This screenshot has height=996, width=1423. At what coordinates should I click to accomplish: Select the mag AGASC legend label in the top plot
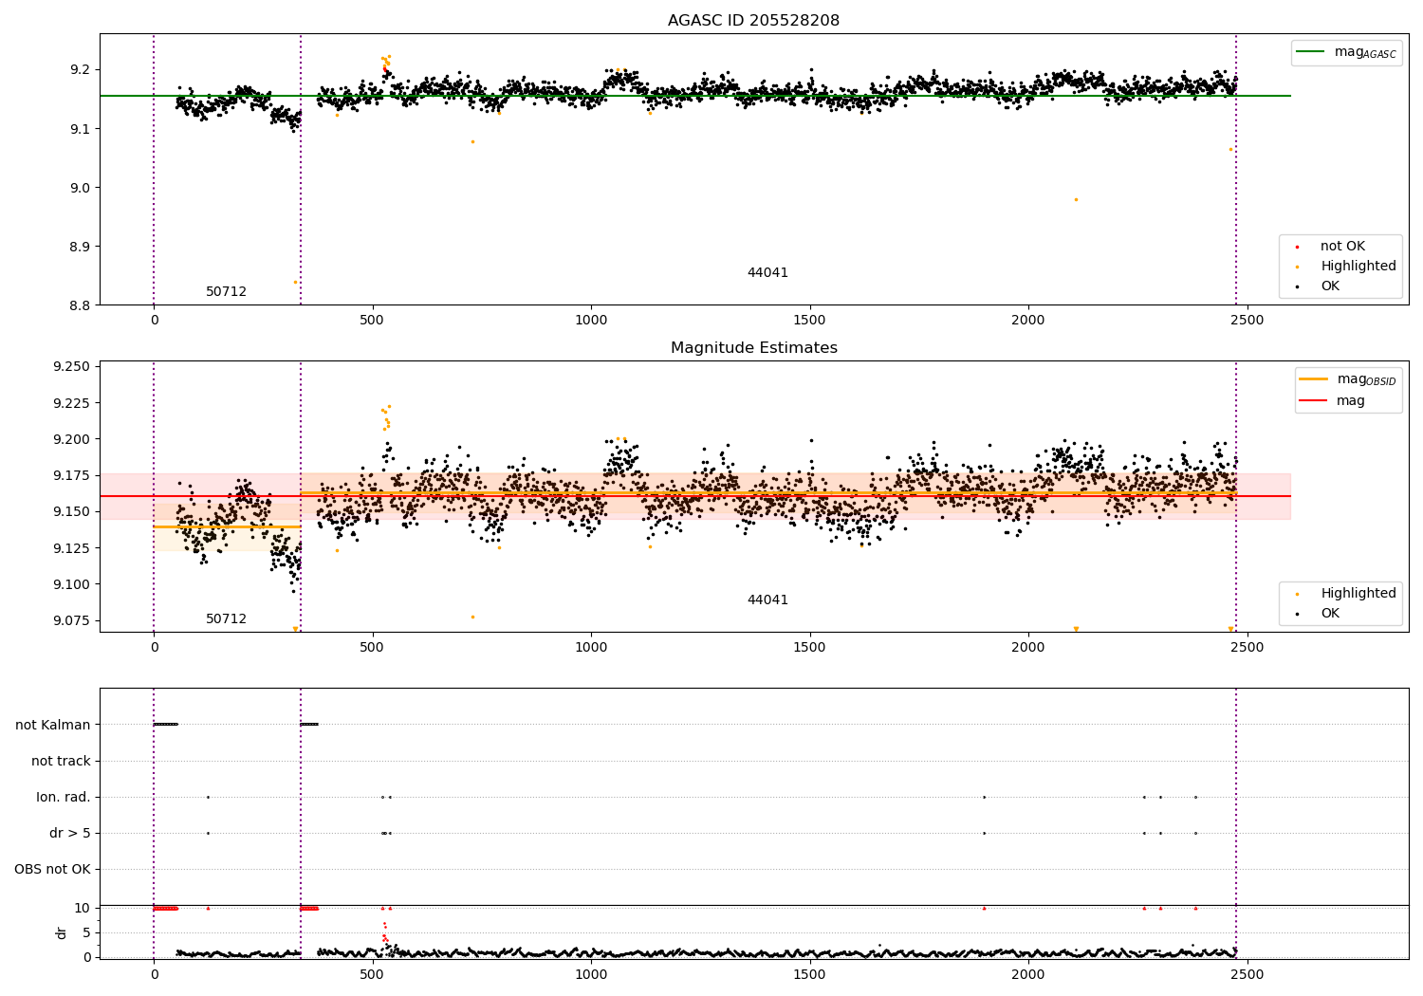[1365, 52]
